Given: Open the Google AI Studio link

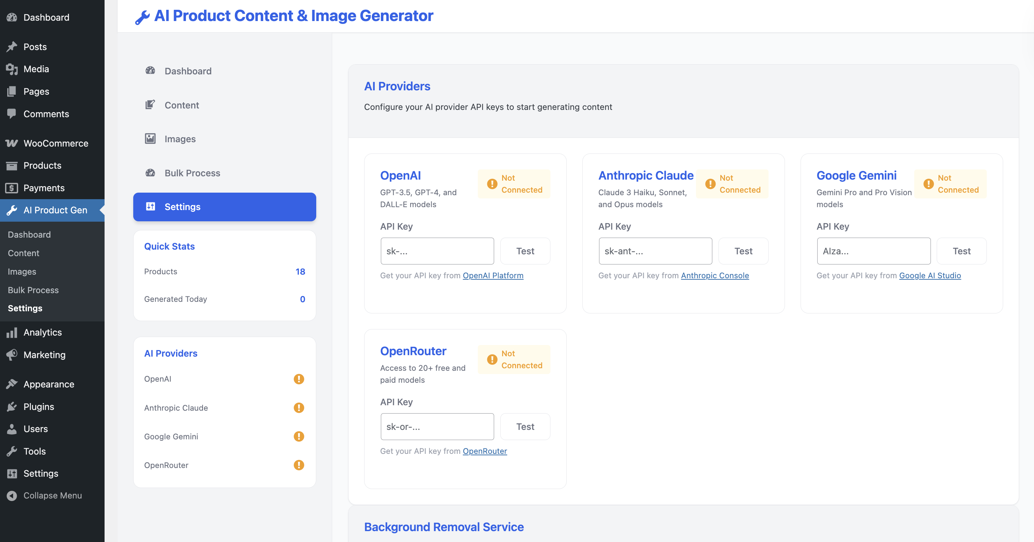Looking at the screenshot, I should pos(930,276).
